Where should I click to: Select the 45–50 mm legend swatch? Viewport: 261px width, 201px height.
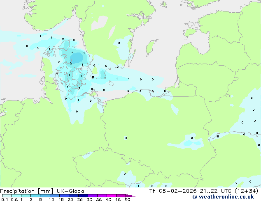(121, 196)
